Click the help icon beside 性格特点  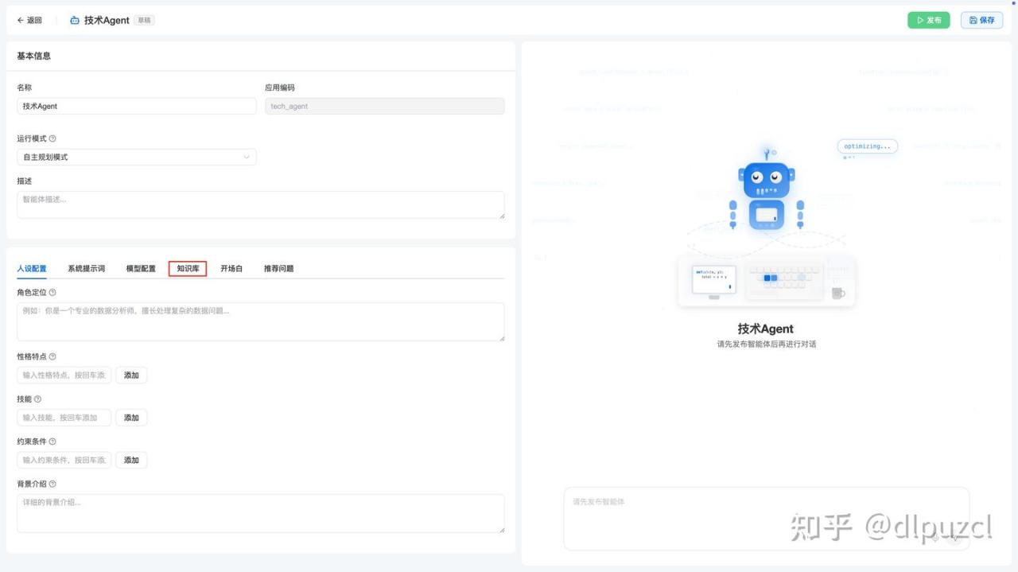[52, 356]
